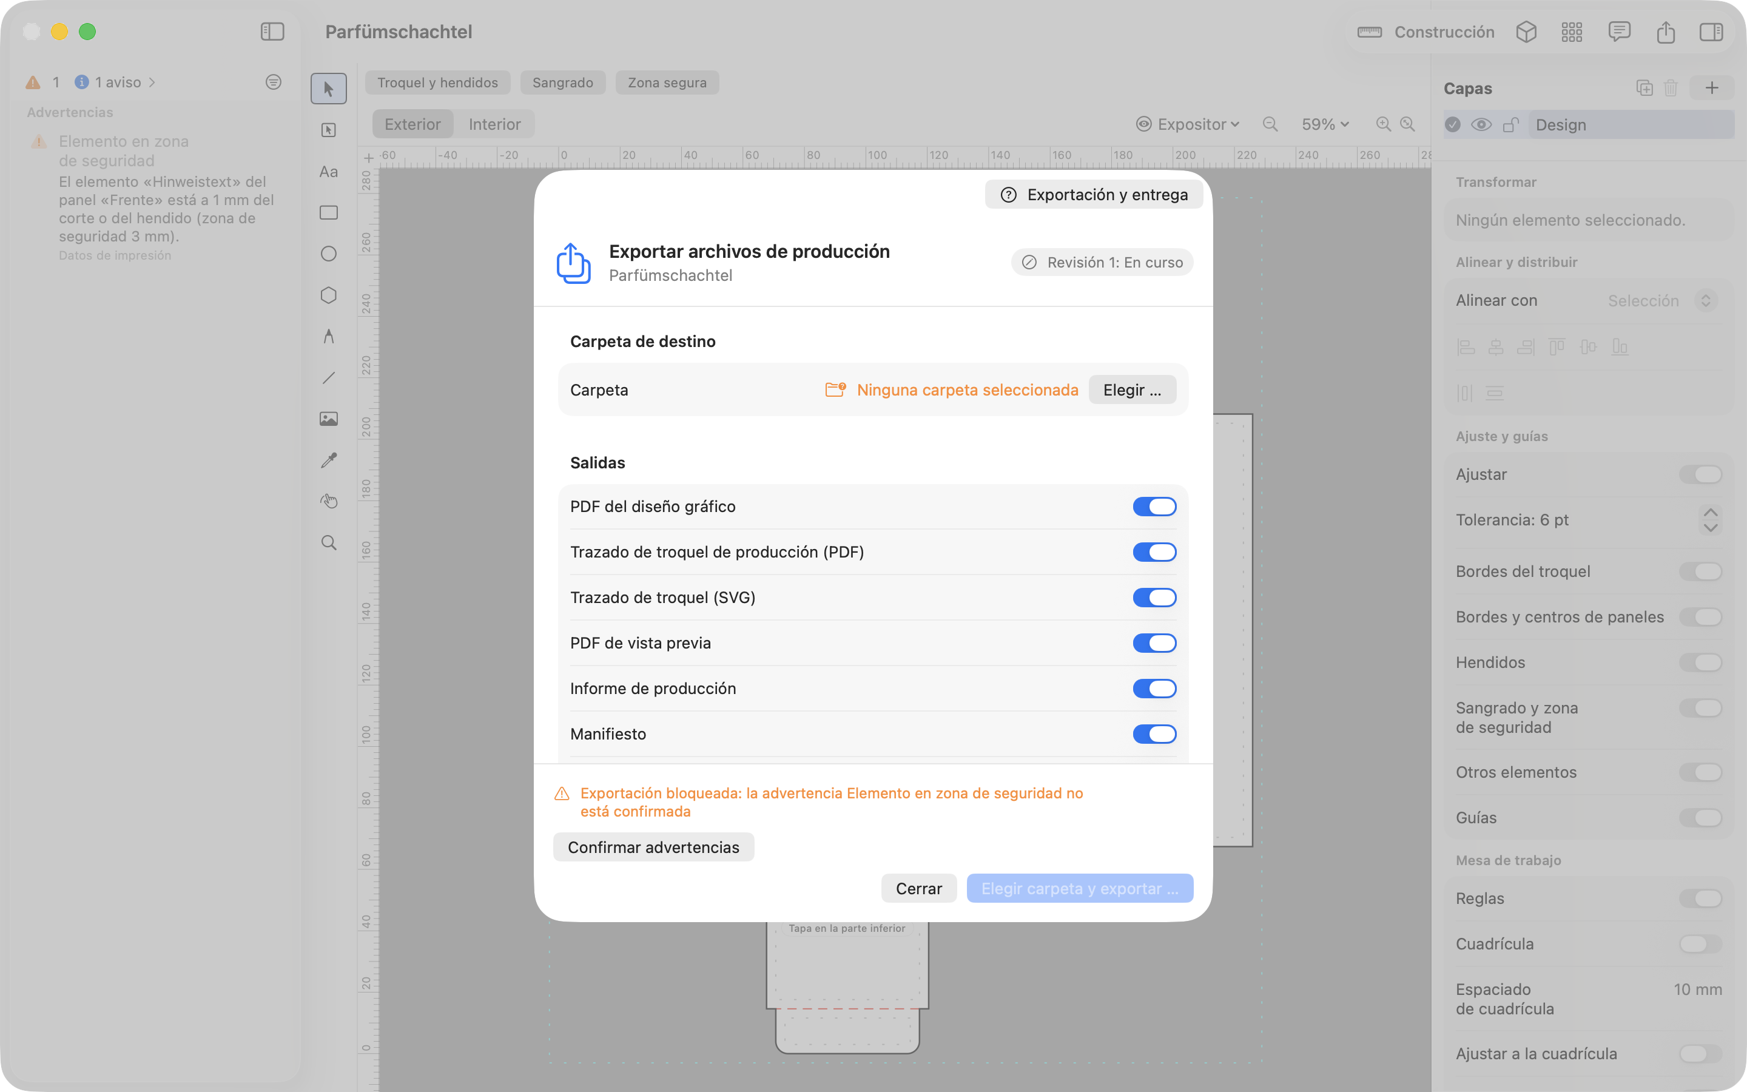
Task: Open Exportación y entrega help
Action: (1094, 194)
